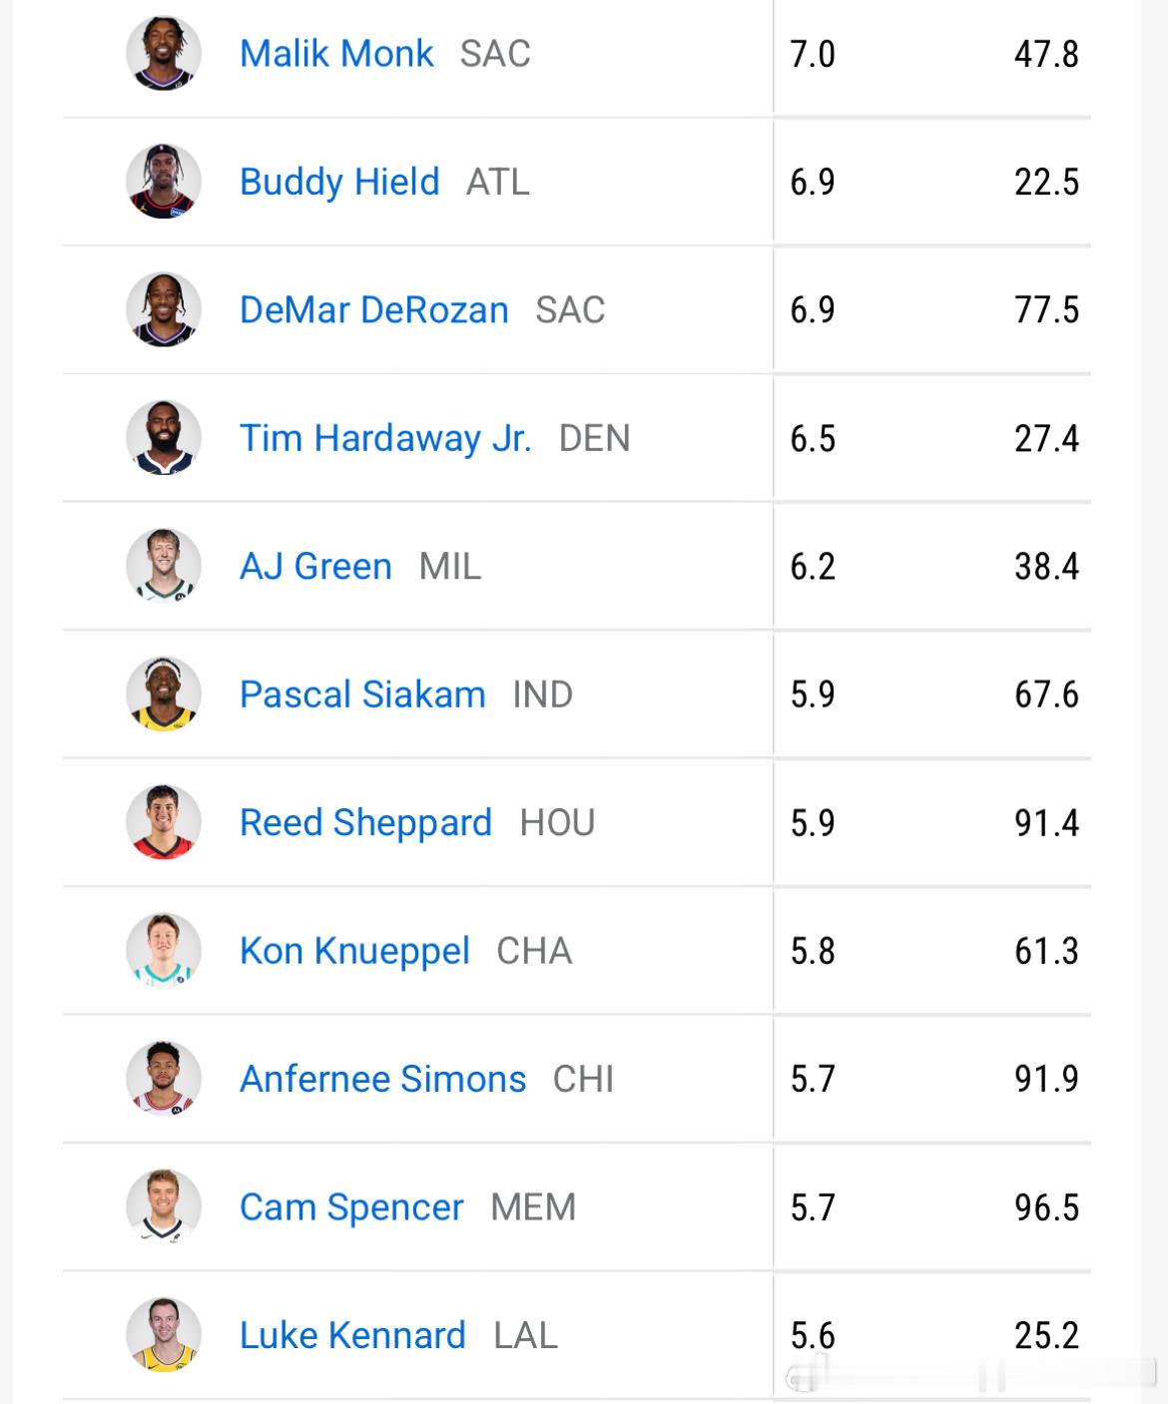Click DeMar DeRozan's headshot photo
Image resolution: width=1168 pixels, height=1404 pixels.
click(164, 310)
